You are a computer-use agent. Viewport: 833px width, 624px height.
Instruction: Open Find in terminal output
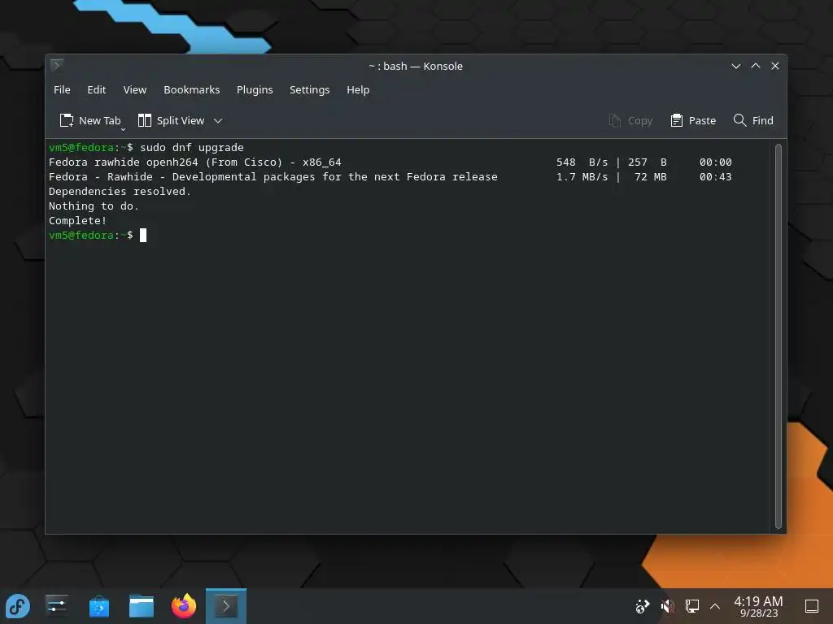(753, 120)
